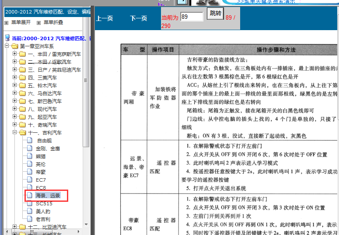
Task: Click folder icon of 铃木汽车
Action: tap(22, 85)
